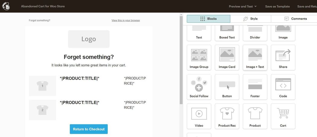This screenshot has width=317, height=137.
Task: Switch to the Style tab
Action: pyautogui.click(x=251, y=19)
